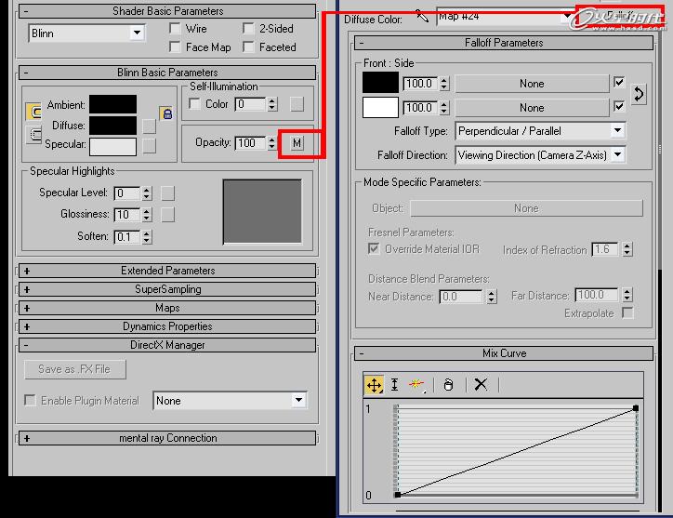The height and width of the screenshot is (518, 673).
Task: Select the Move tool in Mix Curve toolbar
Action: [374, 385]
